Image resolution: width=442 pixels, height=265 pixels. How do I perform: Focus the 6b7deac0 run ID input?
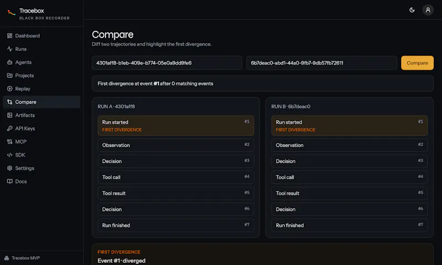pyautogui.click(x=322, y=63)
